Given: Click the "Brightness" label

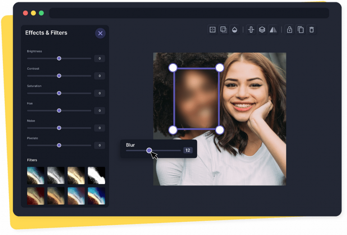Looking at the screenshot, I should coord(35,51).
